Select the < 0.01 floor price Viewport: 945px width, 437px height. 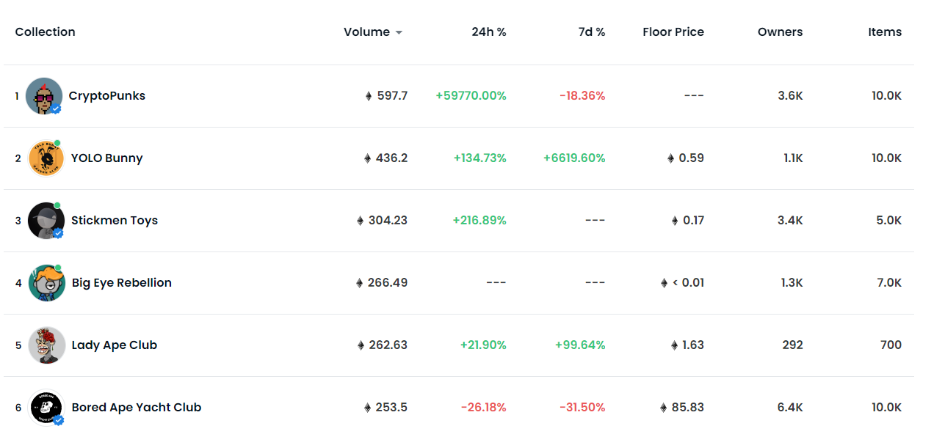click(x=688, y=283)
